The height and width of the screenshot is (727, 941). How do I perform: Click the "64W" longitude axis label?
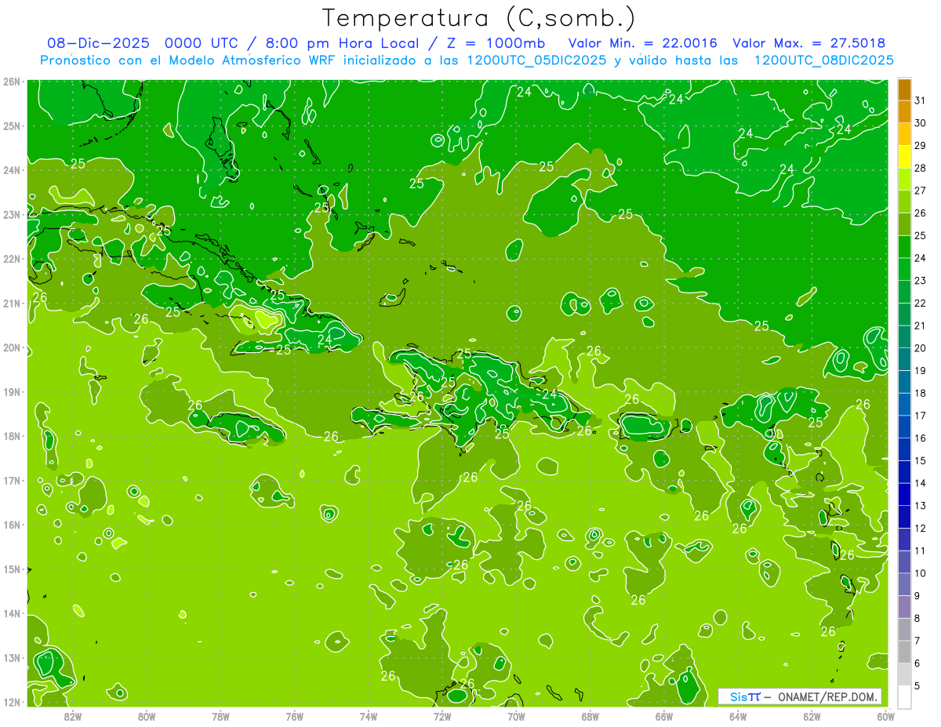[738, 716]
